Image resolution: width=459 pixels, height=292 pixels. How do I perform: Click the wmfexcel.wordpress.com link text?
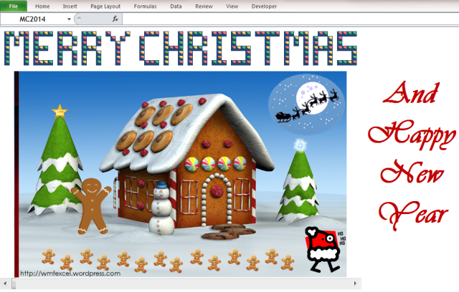[70, 273]
